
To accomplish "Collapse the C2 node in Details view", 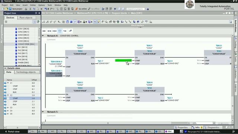I will pos(8,95).
